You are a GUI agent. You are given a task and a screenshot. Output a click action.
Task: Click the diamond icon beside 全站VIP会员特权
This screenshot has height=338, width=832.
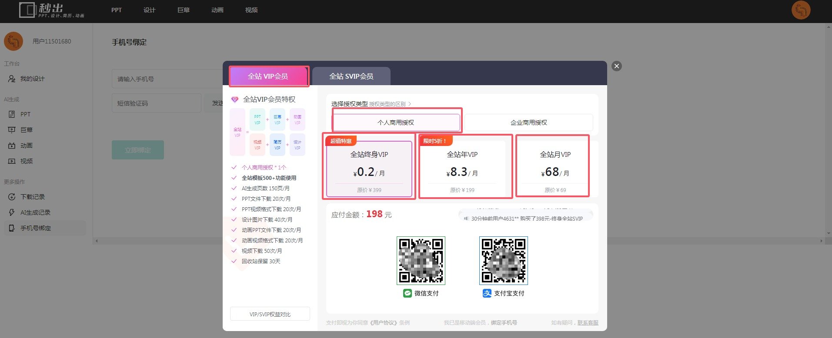click(235, 99)
